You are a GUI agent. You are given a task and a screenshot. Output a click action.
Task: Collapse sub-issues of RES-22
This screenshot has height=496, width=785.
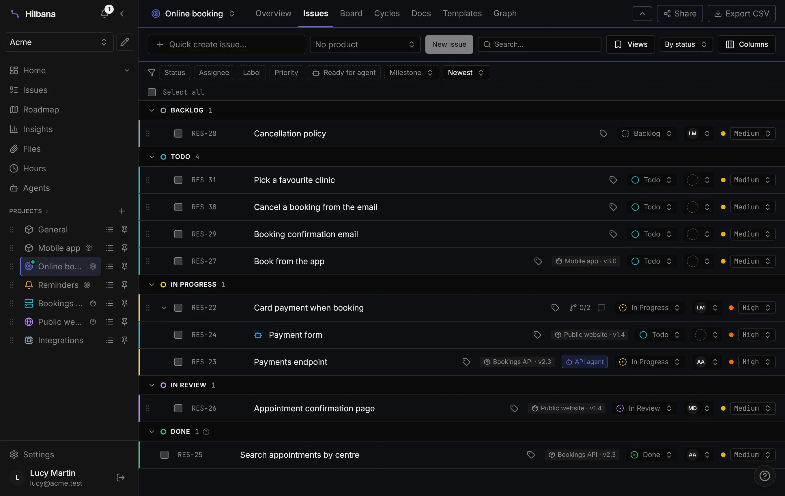coord(164,308)
